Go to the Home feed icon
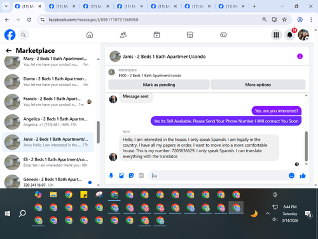This screenshot has width=318, height=239. pyautogui.click(x=90, y=35)
